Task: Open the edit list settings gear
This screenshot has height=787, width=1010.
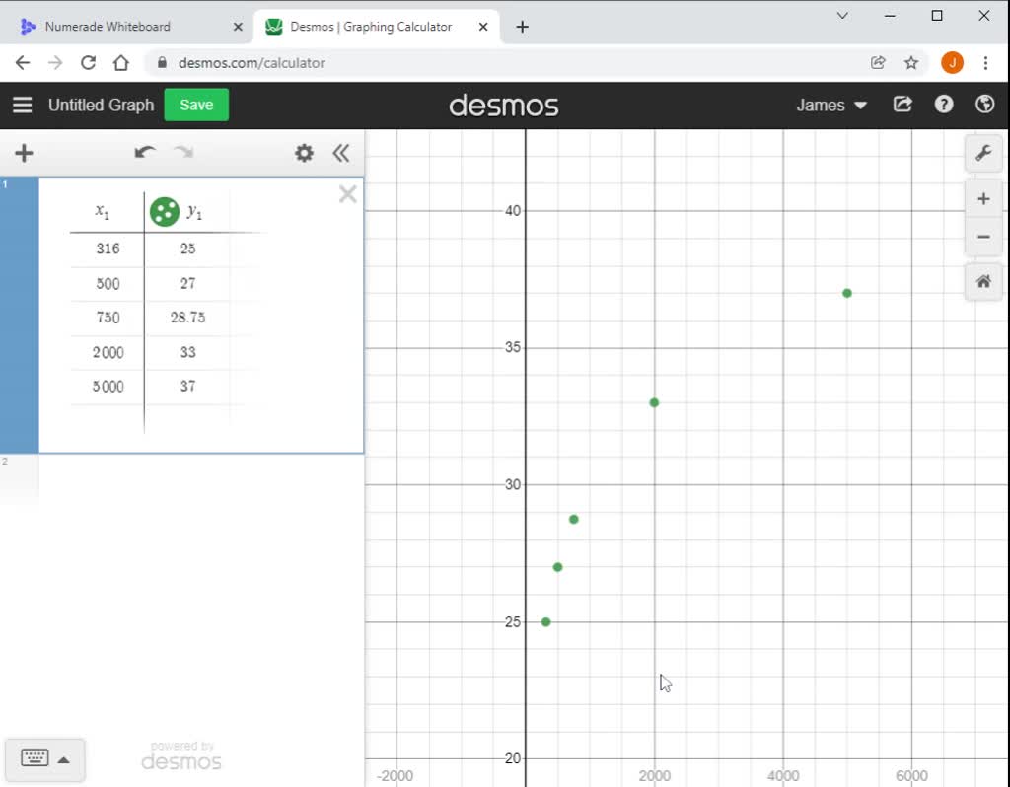Action: pos(303,153)
